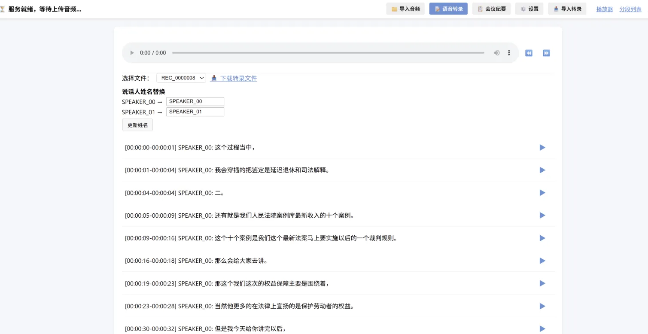Click the SPEAKER_00 name input field
The image size is (648, 334).
pyautogui.click(x=195, y=101)
